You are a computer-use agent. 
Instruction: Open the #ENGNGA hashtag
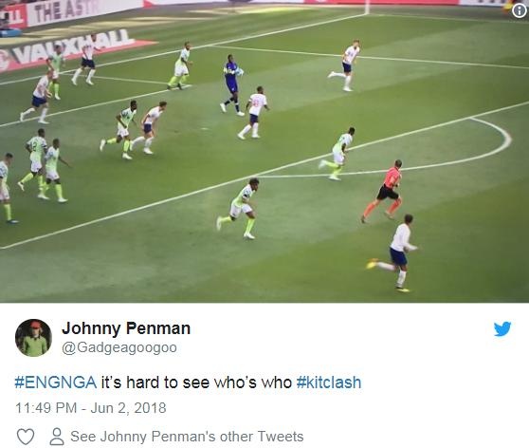tap(56, 383)
